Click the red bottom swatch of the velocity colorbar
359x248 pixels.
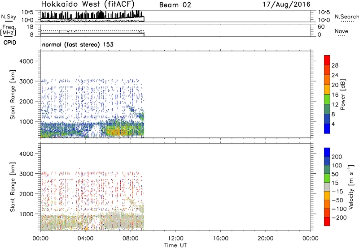327,222
